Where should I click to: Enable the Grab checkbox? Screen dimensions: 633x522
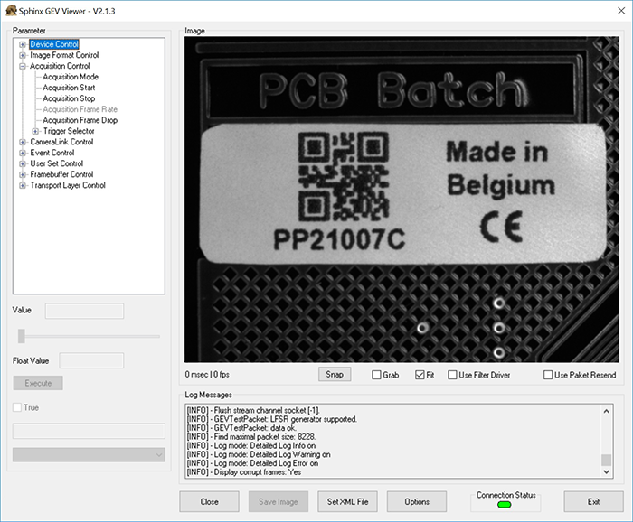click(x=377, y=375)
